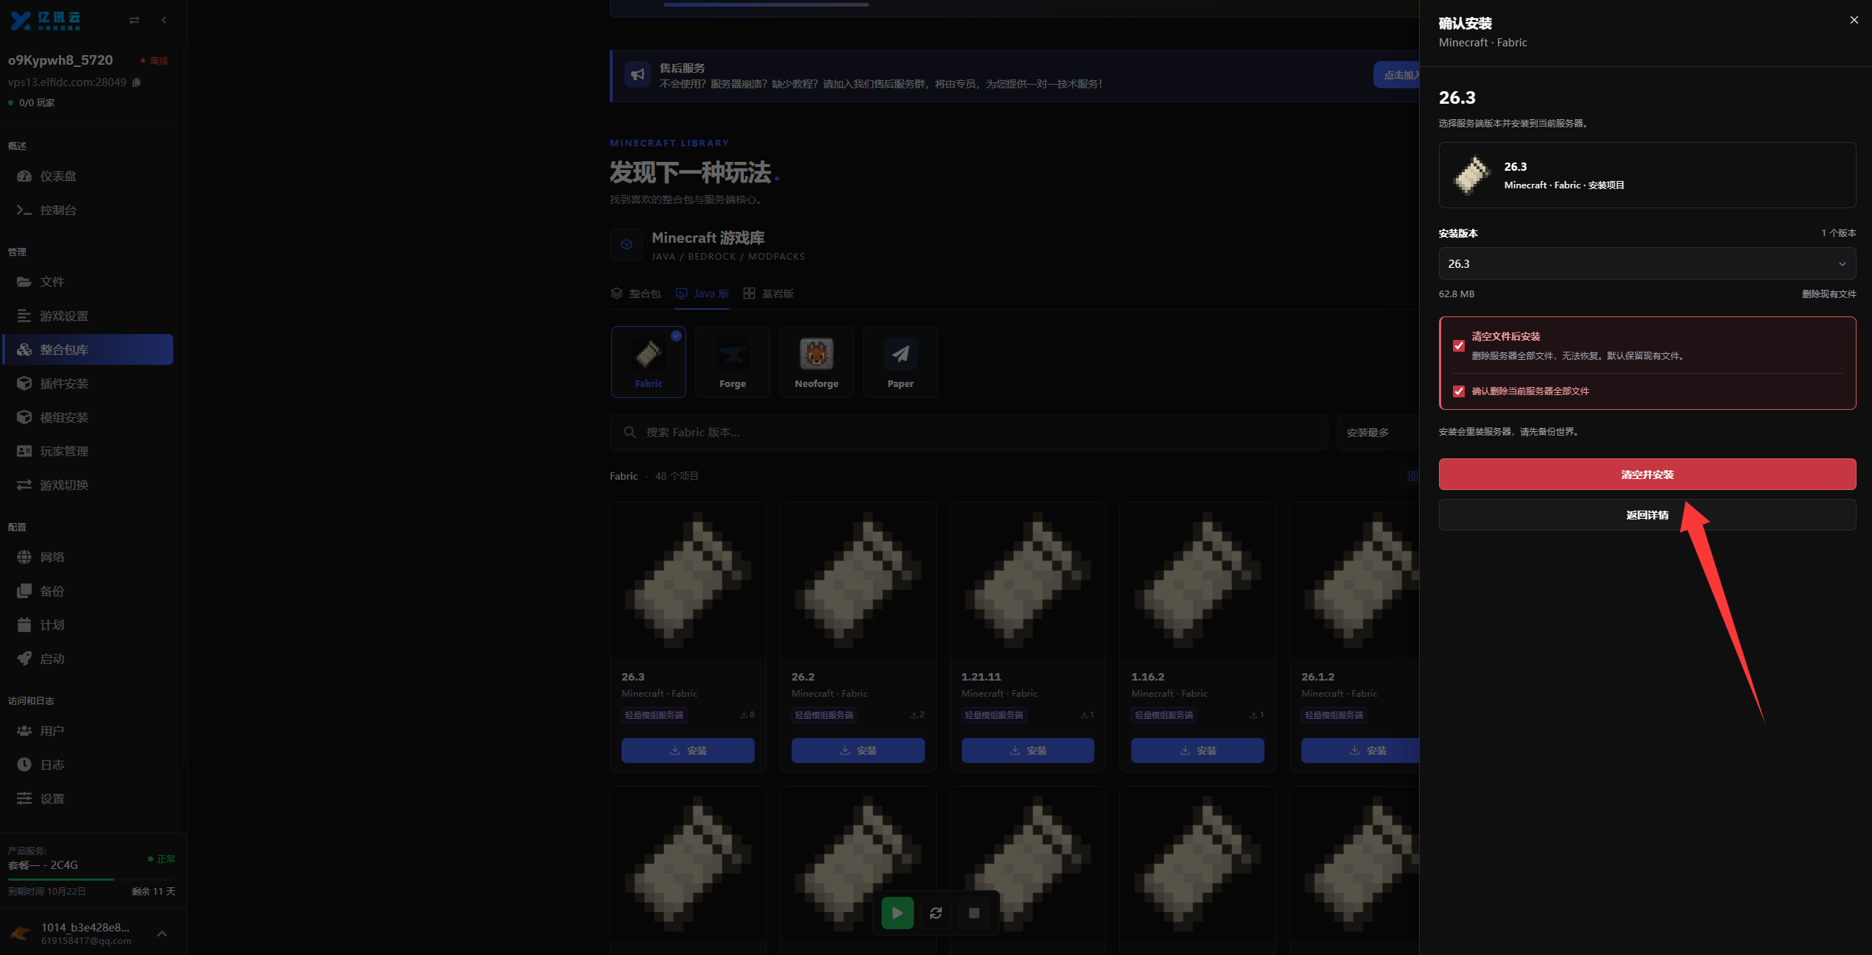Open the 仪表盘 dashboard page

tap(88, 176)
